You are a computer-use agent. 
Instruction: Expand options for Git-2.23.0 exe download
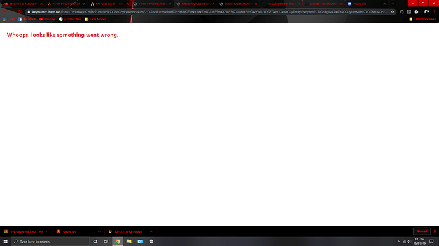(x=151, y=231)
